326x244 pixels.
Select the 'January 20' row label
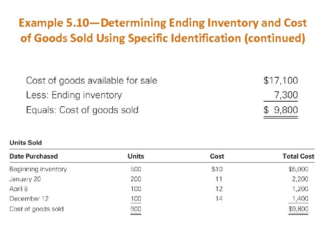(x=25, y=179)
